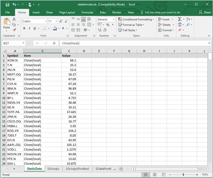Toggle Underline formatting
213x178 pixels.
click(35, 28)
